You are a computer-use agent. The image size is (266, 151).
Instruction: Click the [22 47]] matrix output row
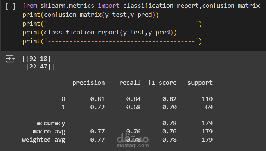click(x=40, y=67)
